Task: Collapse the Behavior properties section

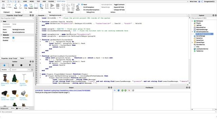Action: click(1, 35)
